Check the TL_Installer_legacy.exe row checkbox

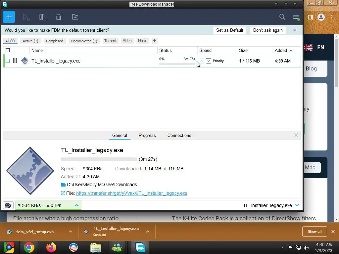(8, 61)
